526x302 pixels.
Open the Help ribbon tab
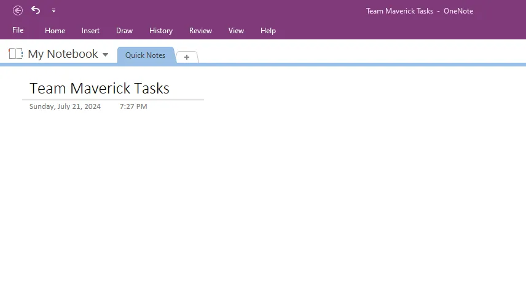(268, 31)
